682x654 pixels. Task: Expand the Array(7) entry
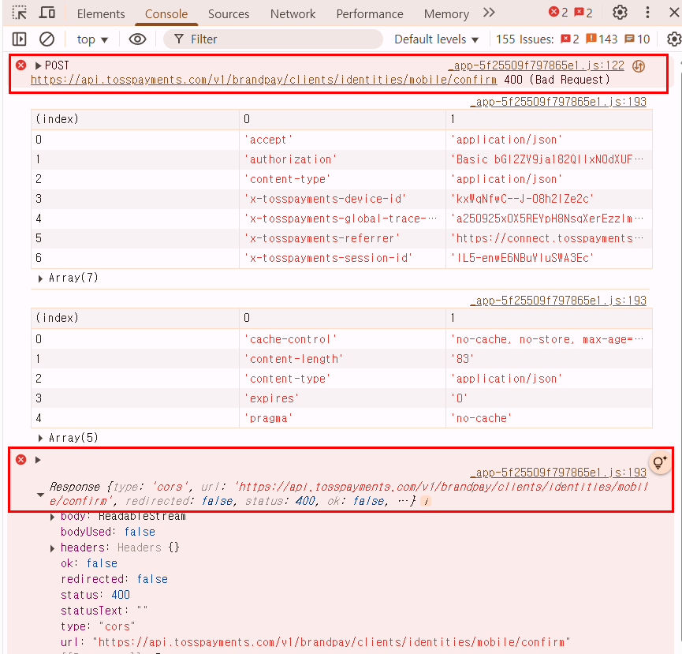click(40, 278)
